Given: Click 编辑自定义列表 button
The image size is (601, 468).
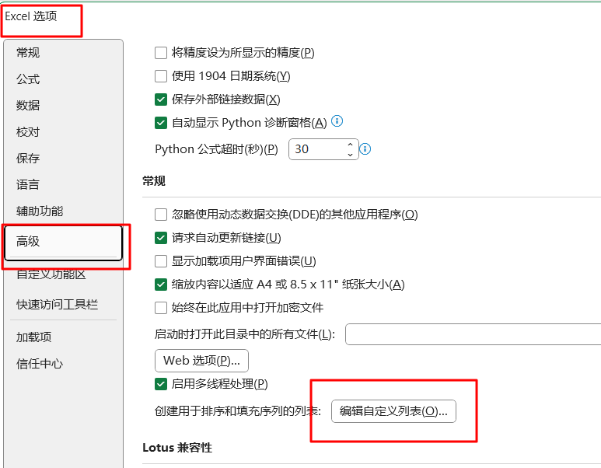Looking at the screenshot, I should pyautogui.click(x=393, y=411).
